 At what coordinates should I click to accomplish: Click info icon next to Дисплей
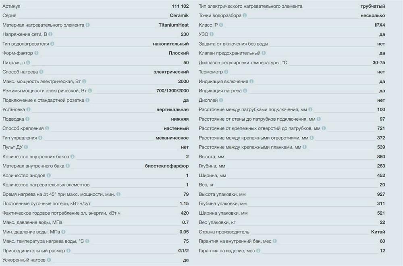[221, 100]
